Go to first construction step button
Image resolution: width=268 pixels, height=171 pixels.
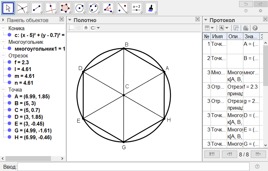click(x=212, y=154)
